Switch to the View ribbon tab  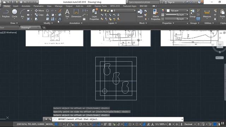coord(49,6)
